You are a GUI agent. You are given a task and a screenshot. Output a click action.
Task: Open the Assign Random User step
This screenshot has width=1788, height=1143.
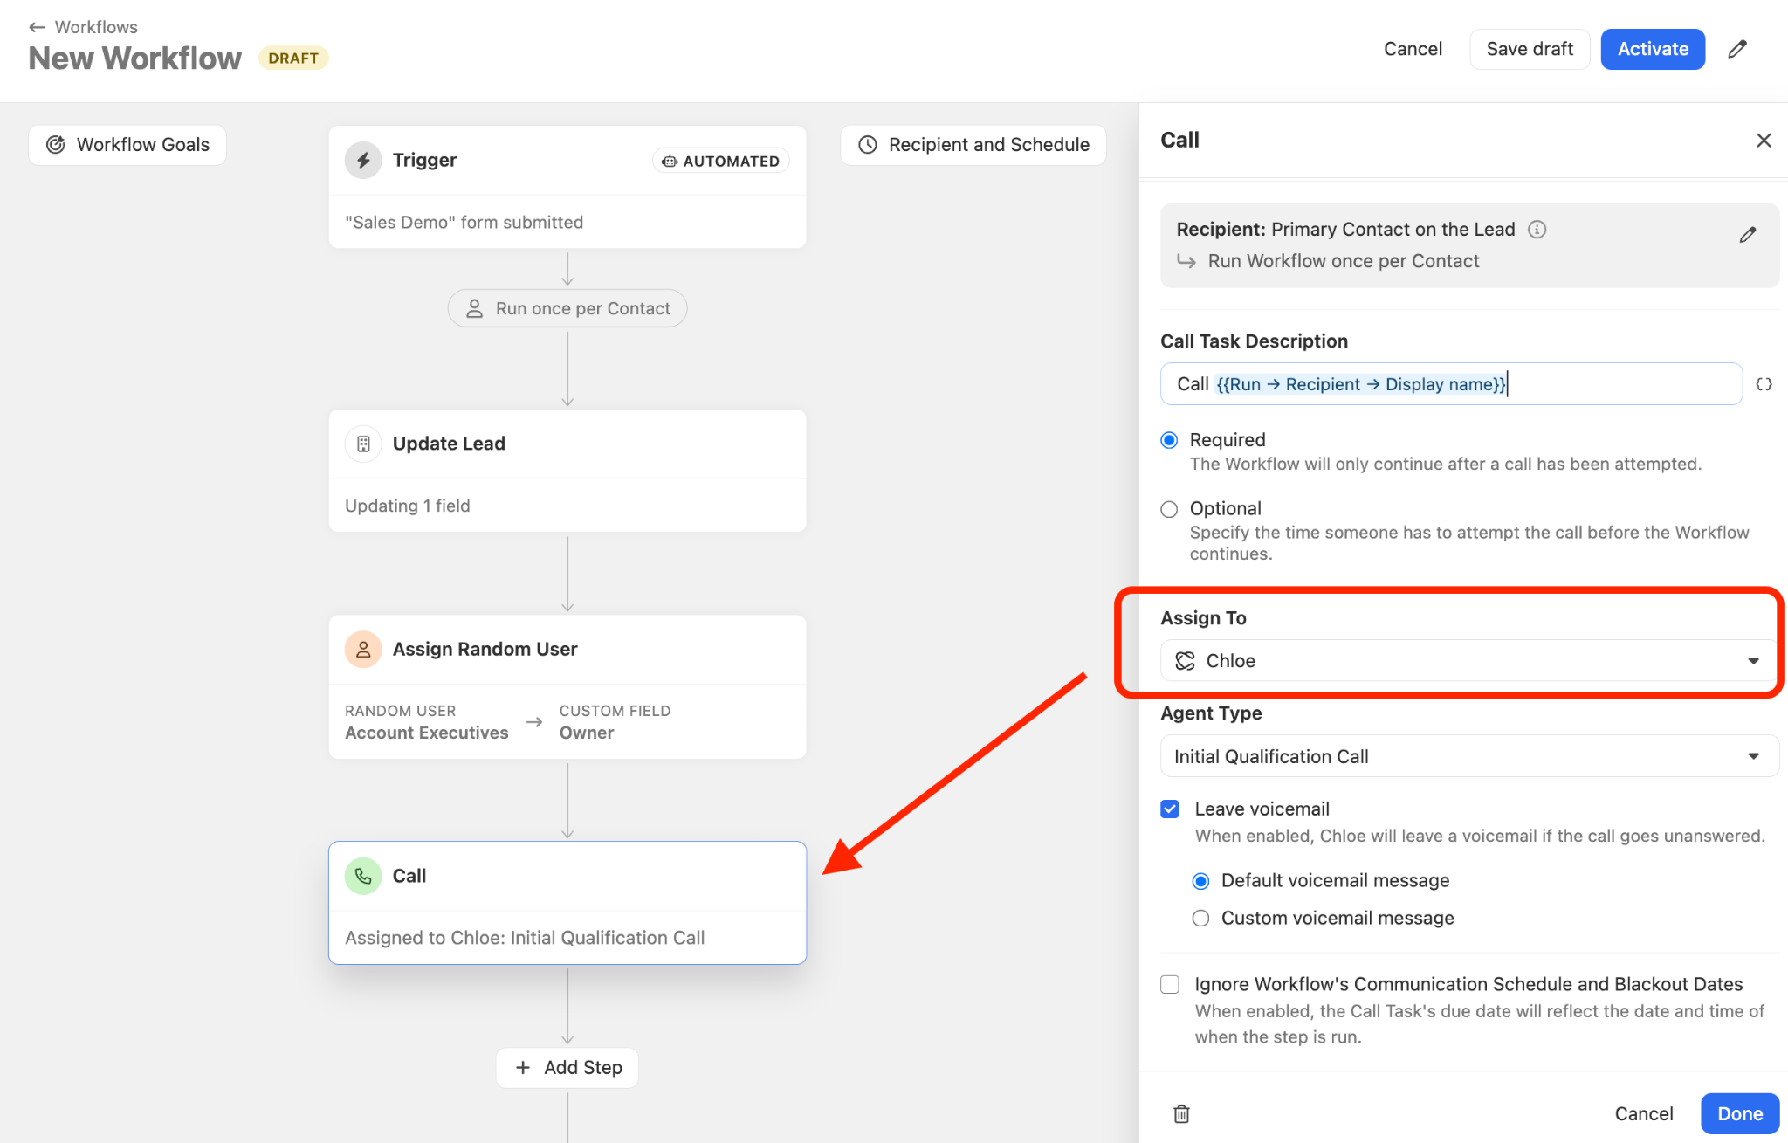567,687
